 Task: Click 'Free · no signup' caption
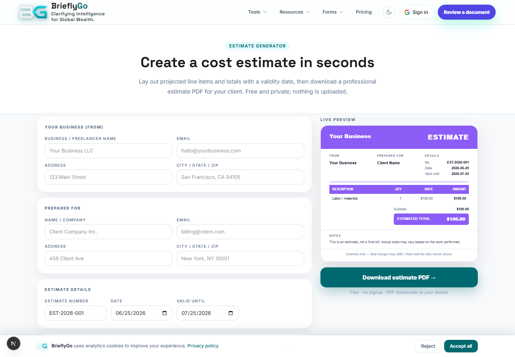pos(399,292)
